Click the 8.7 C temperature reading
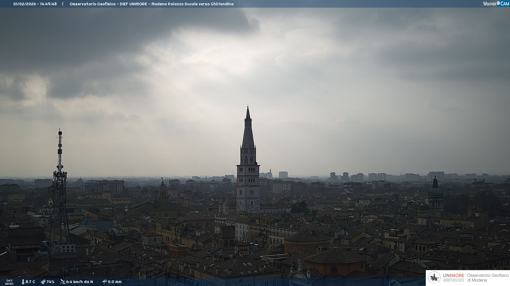510x286 pixels. 30,282
